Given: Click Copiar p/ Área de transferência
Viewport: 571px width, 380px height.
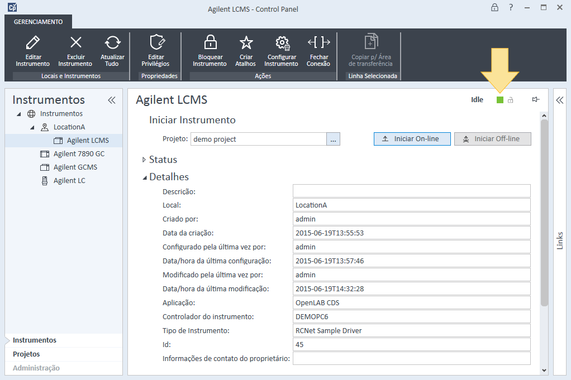Looking at the screenshot, I should 371,50.
